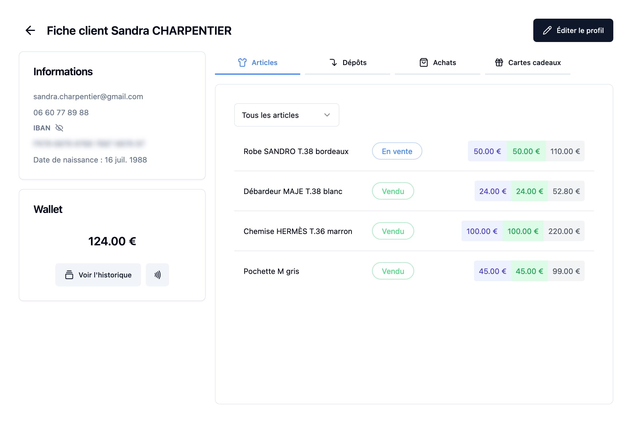
Task: Click the green 24.00 € price swatch
Action: (x=529, y=191)
